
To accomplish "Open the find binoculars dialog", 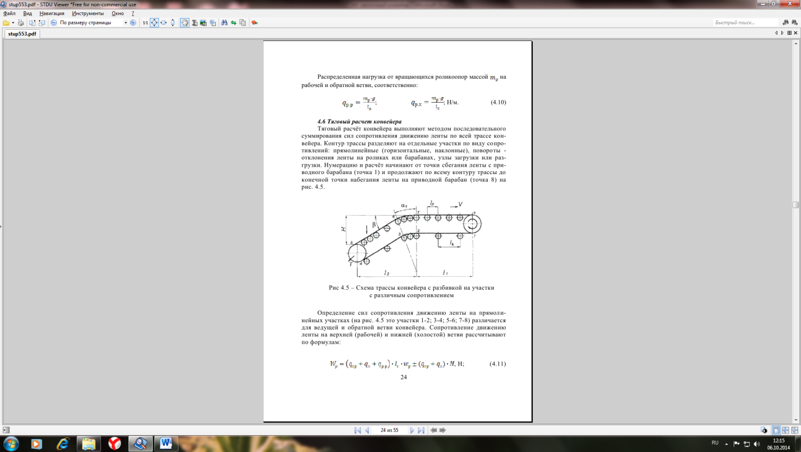I will pos(225,22).
